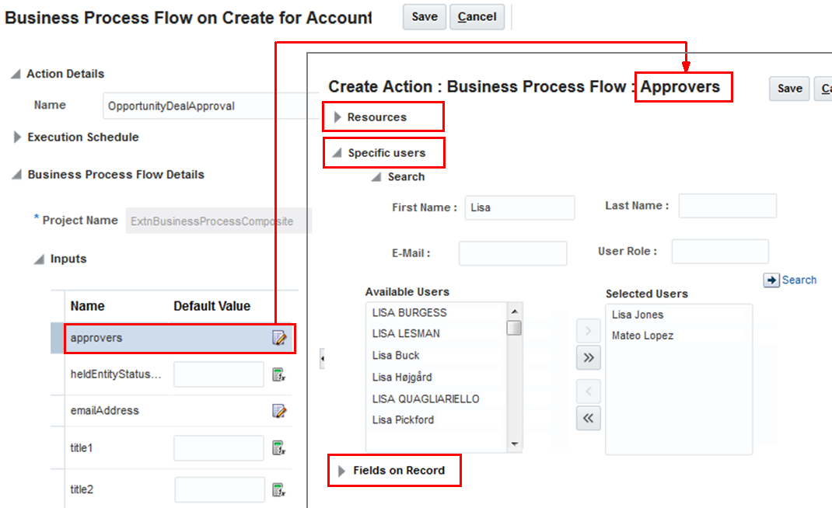Viewport: 832px width, 508px height.
Task: Expand the Fields on Record section
Action: pyautogui.click(x=341, y=470)
